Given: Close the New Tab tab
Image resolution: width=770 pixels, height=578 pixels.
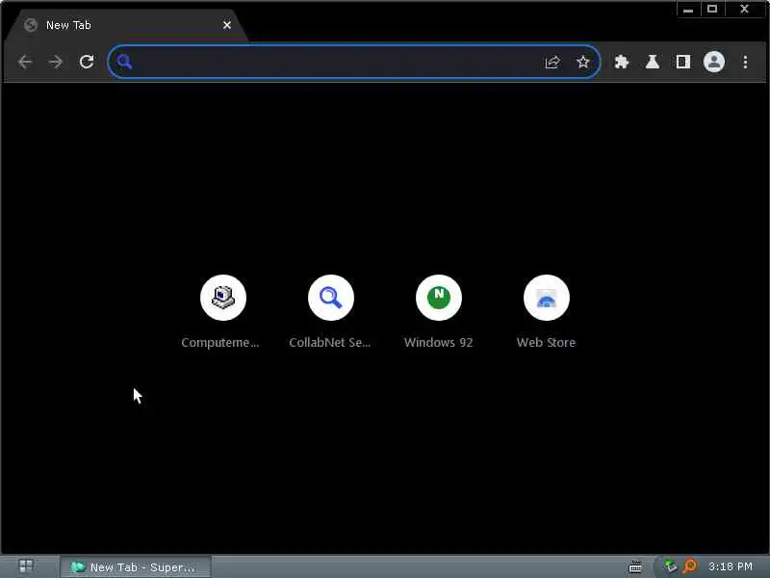Looking at the screenshot, I should click(227, 25).
